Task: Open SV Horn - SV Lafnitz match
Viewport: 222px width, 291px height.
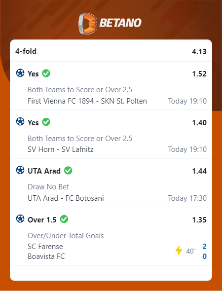Action: coord(61,149)
